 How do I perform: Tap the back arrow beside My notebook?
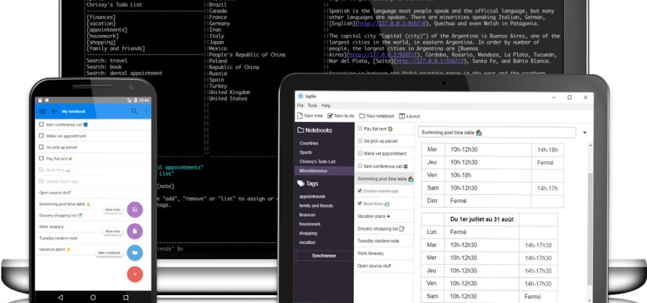pos(55,111)
